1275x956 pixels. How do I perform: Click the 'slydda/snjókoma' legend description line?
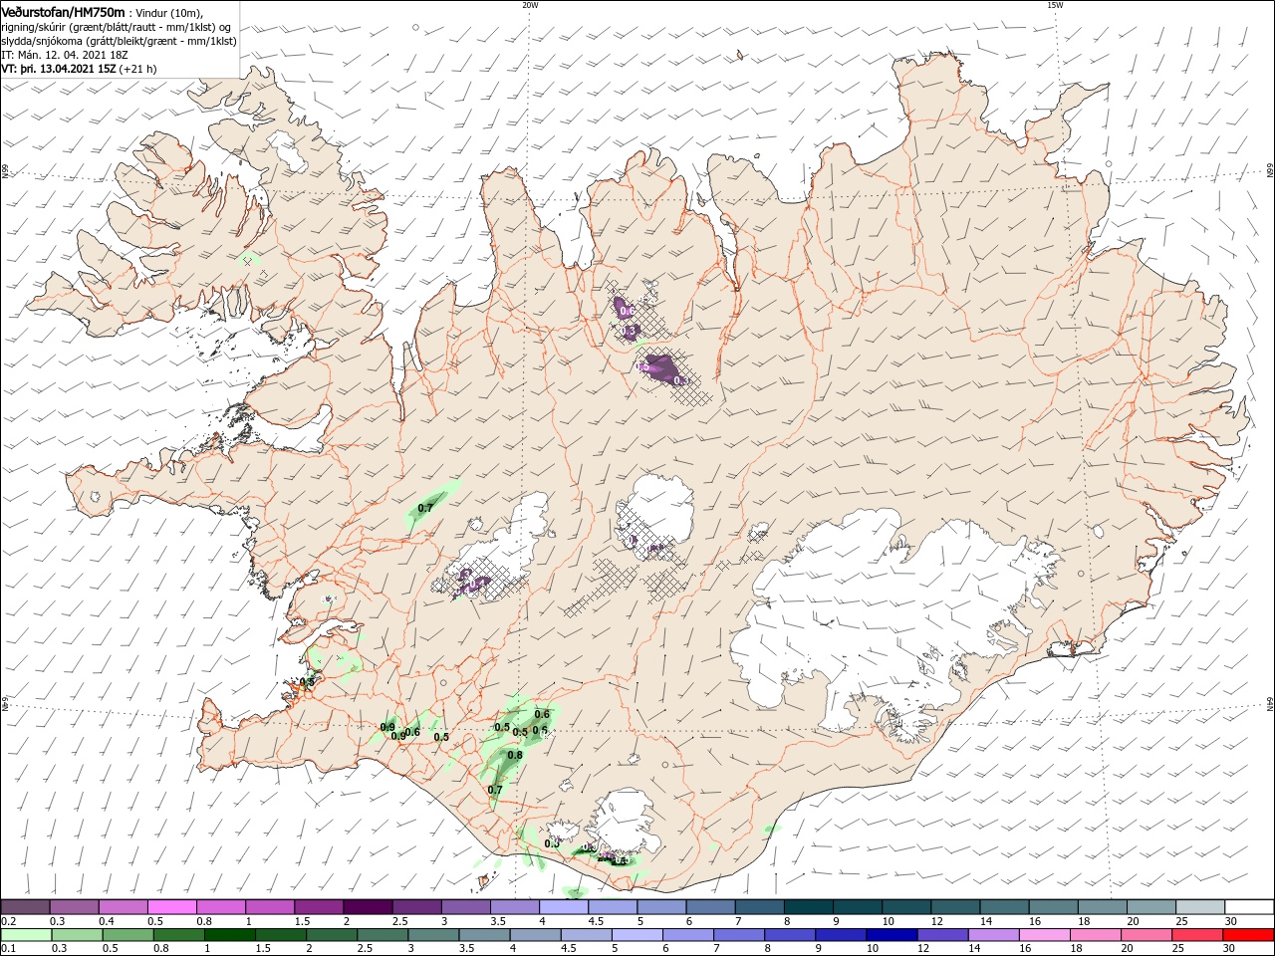(119, 41)
